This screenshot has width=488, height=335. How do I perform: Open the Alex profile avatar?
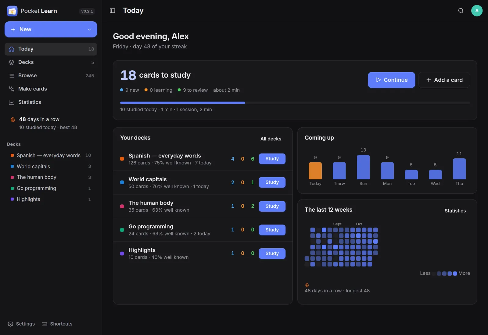[477, 11]
